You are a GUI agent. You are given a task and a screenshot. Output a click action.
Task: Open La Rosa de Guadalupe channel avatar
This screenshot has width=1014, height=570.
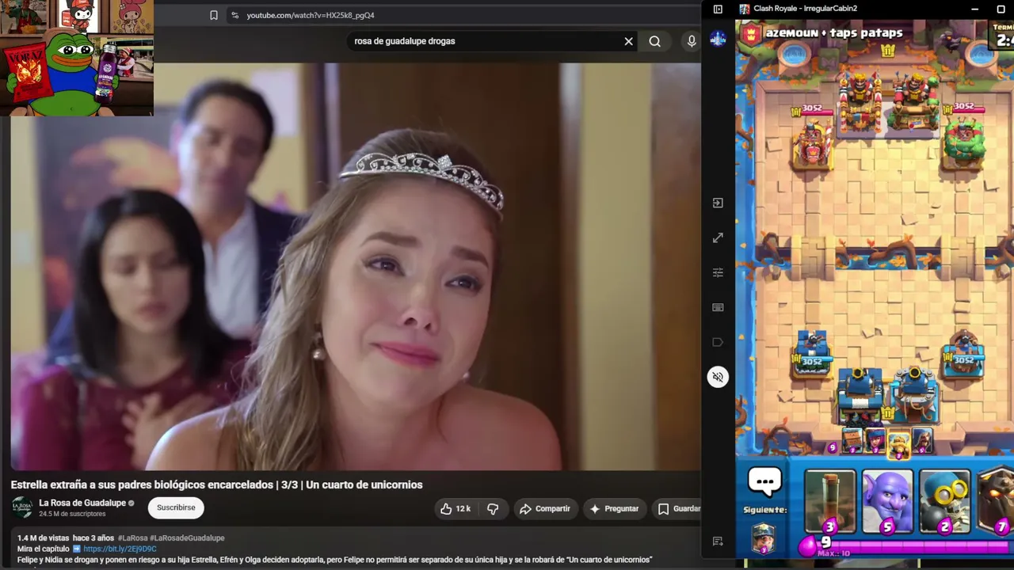click(x=22, y=507)
